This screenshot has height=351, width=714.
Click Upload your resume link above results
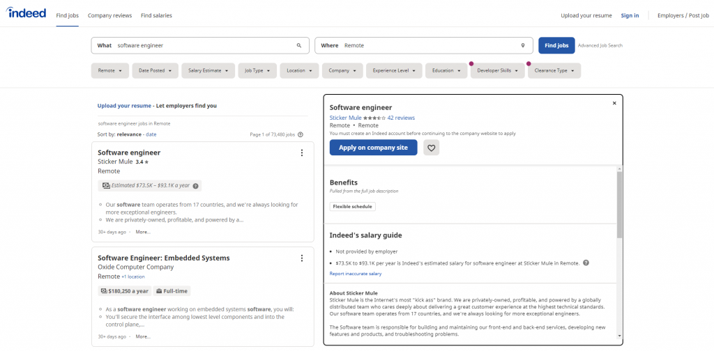click(124, 105)
